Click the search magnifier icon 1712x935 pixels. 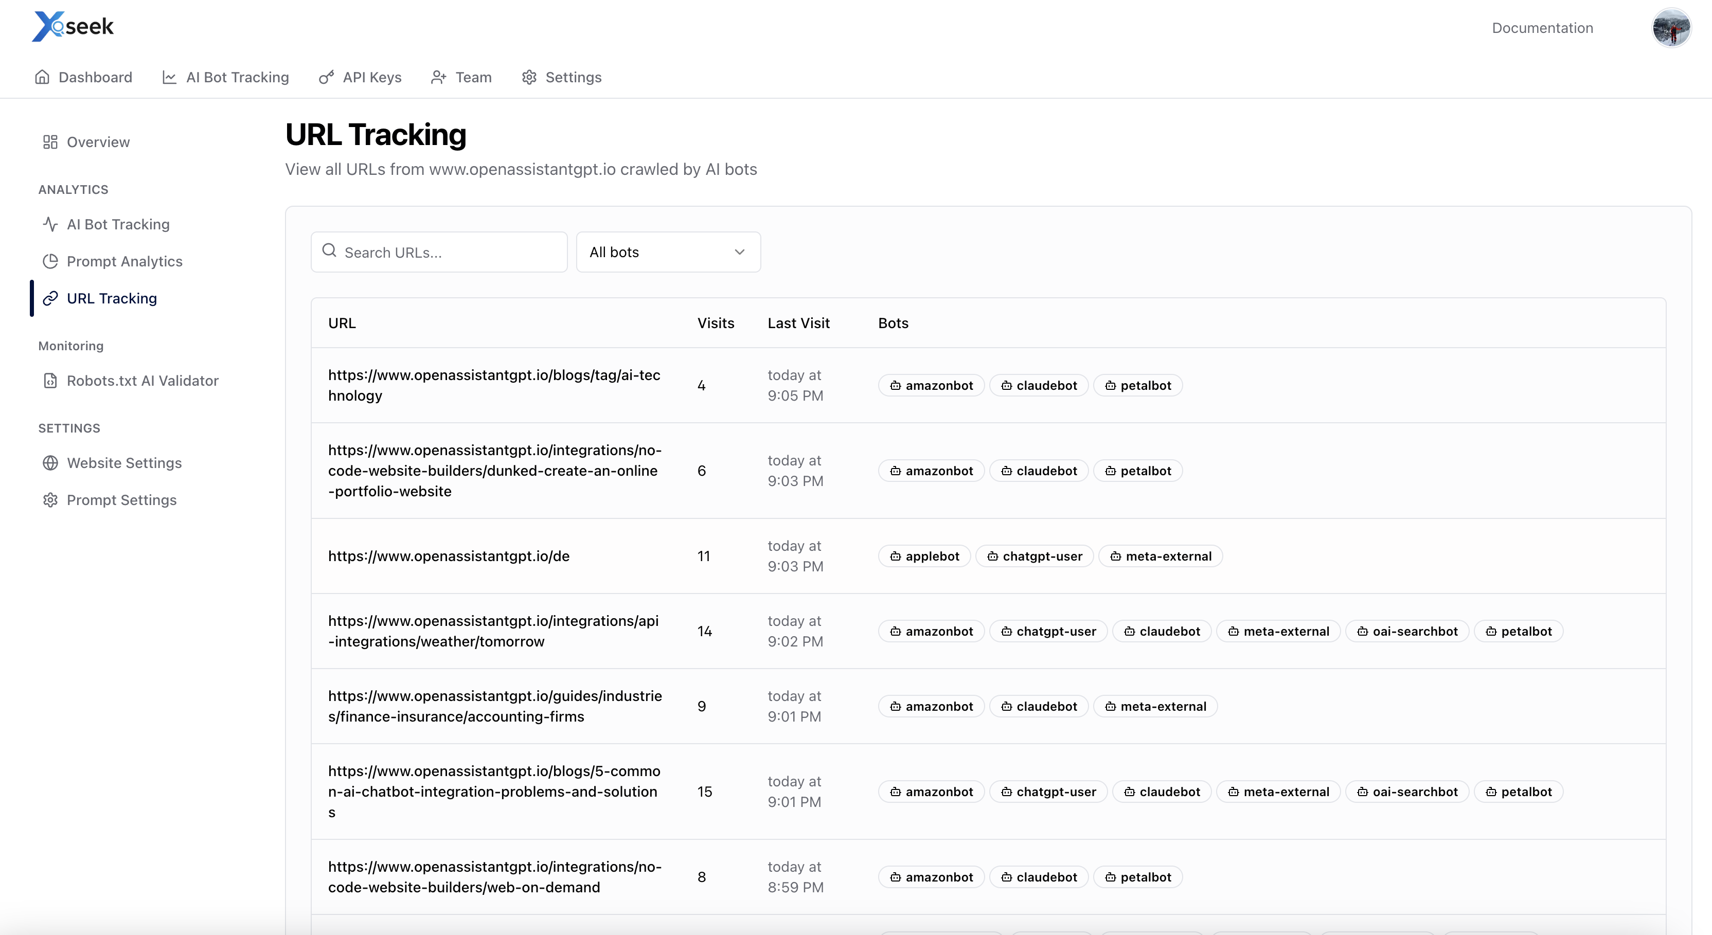click(x=329, y=250)
